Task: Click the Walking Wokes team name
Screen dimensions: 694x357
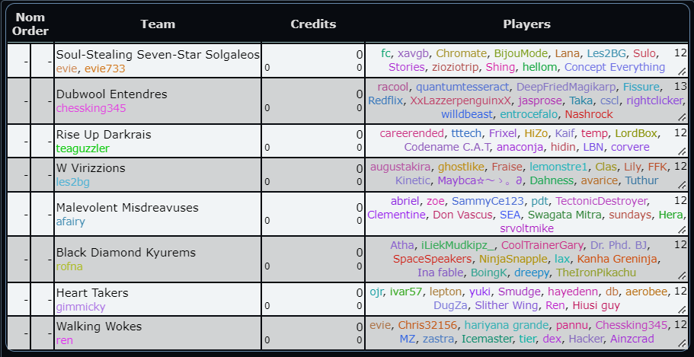Action: pos(99,327)
